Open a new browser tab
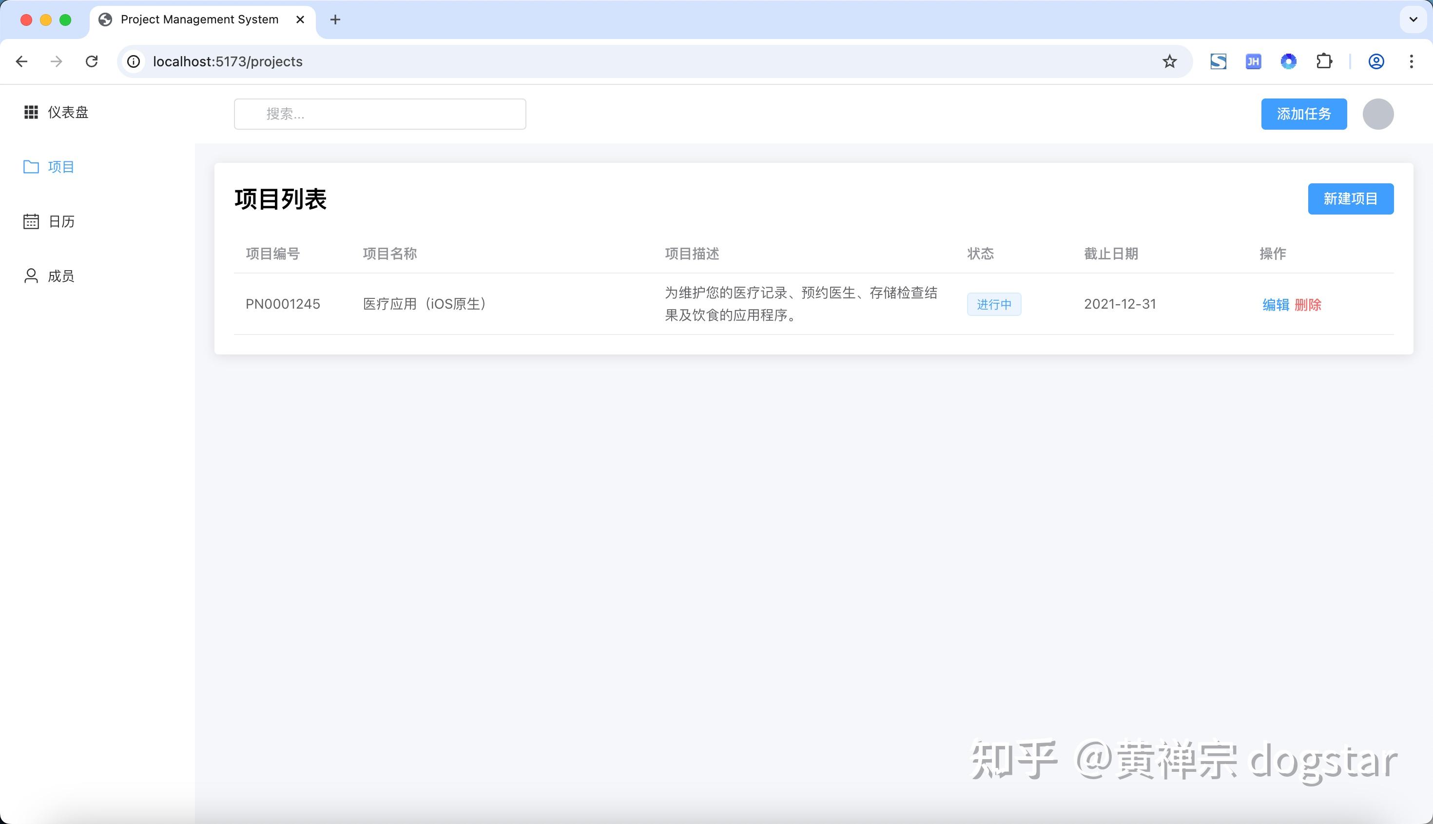 click(335, 19)
